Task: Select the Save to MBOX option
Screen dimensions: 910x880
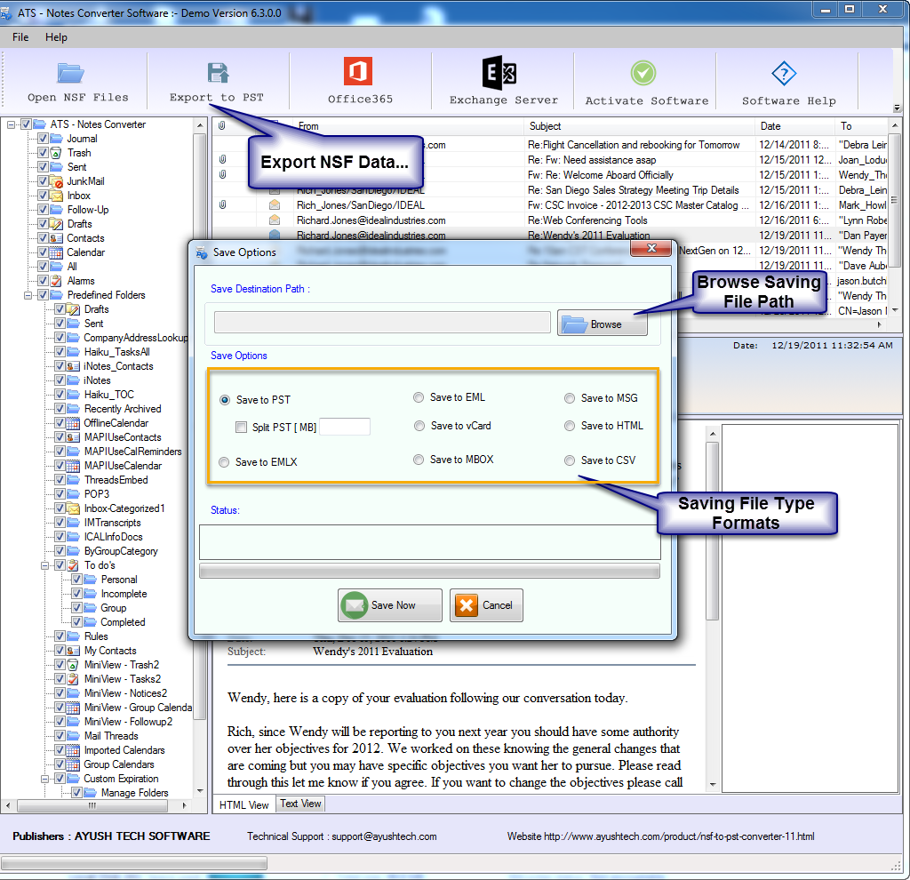Action: 419,460
